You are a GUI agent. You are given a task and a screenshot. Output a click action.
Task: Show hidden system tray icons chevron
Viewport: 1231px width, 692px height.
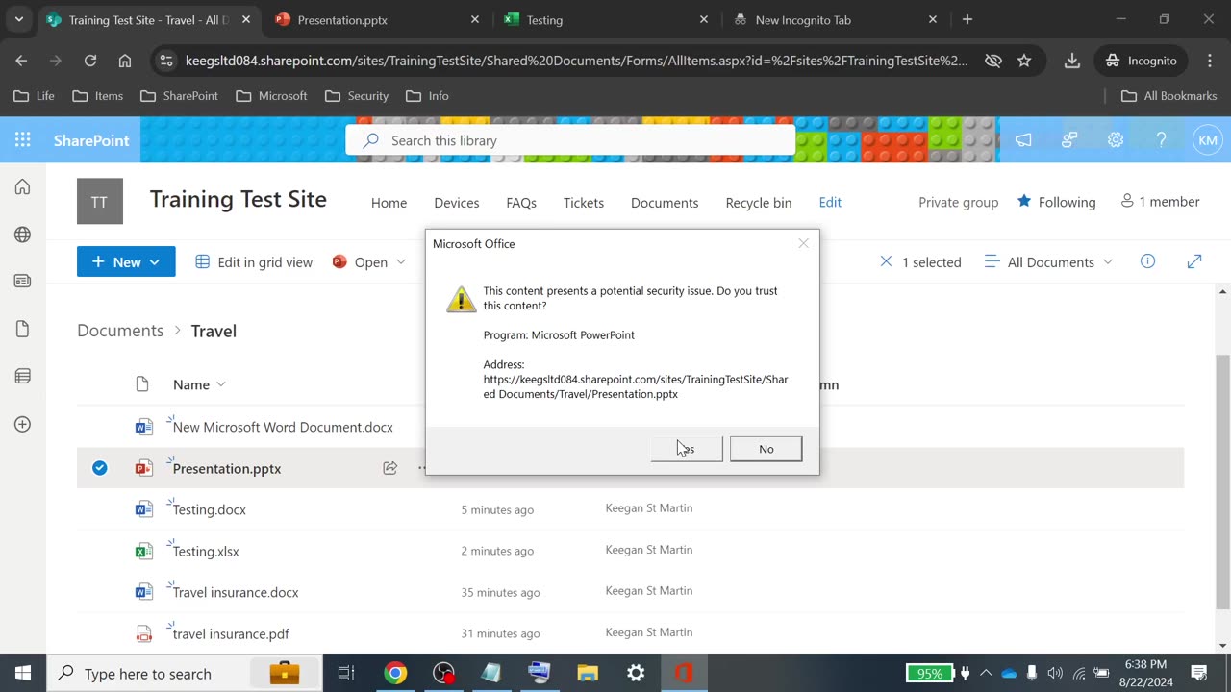click(985, 673)
